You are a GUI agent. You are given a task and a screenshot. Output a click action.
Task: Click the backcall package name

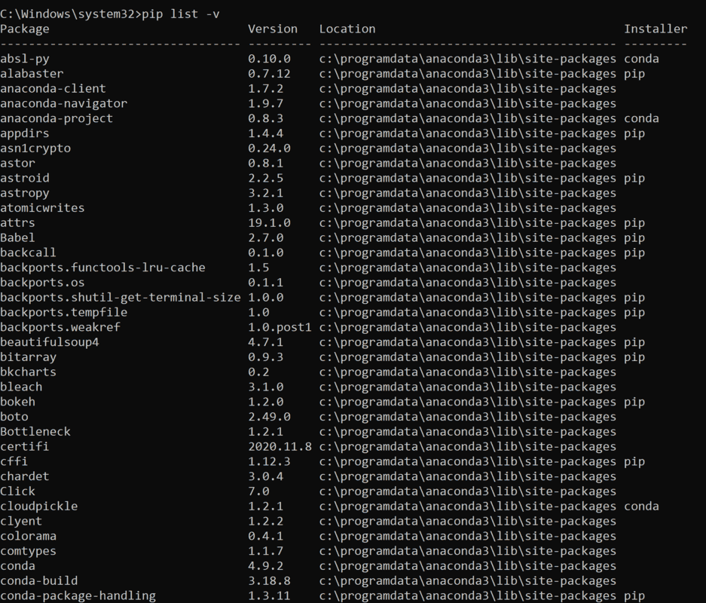pyautogui.click(x=29, y=253)
